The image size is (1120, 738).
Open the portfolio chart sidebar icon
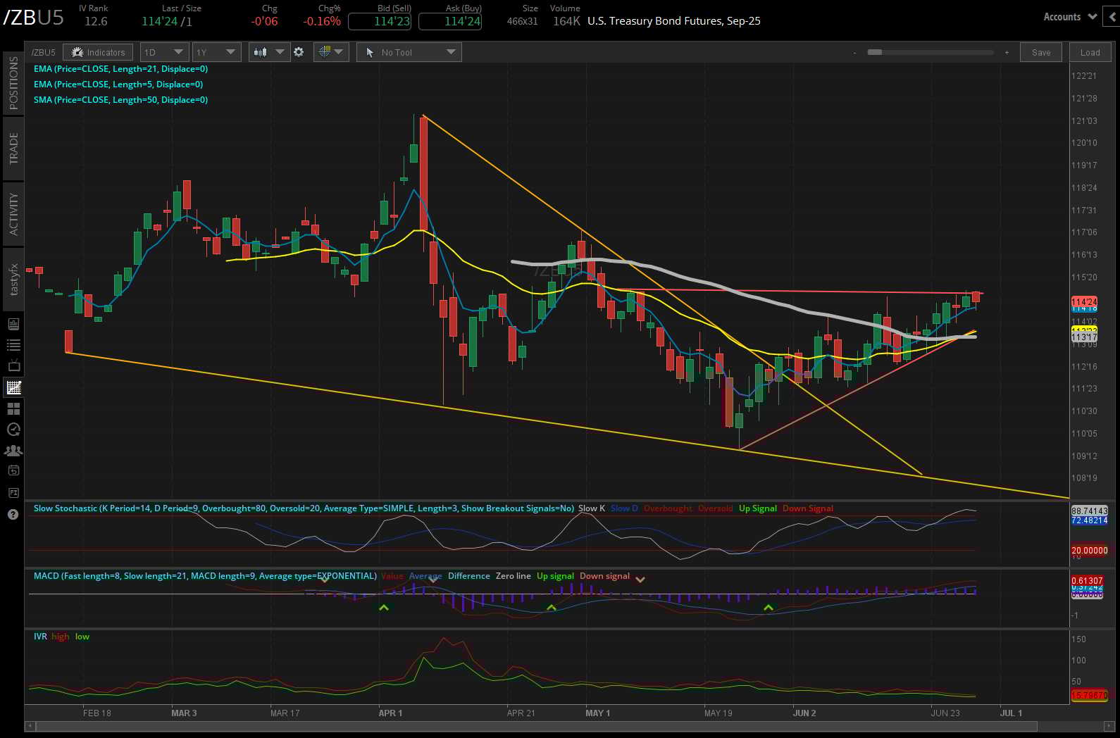tap(13, 324)
